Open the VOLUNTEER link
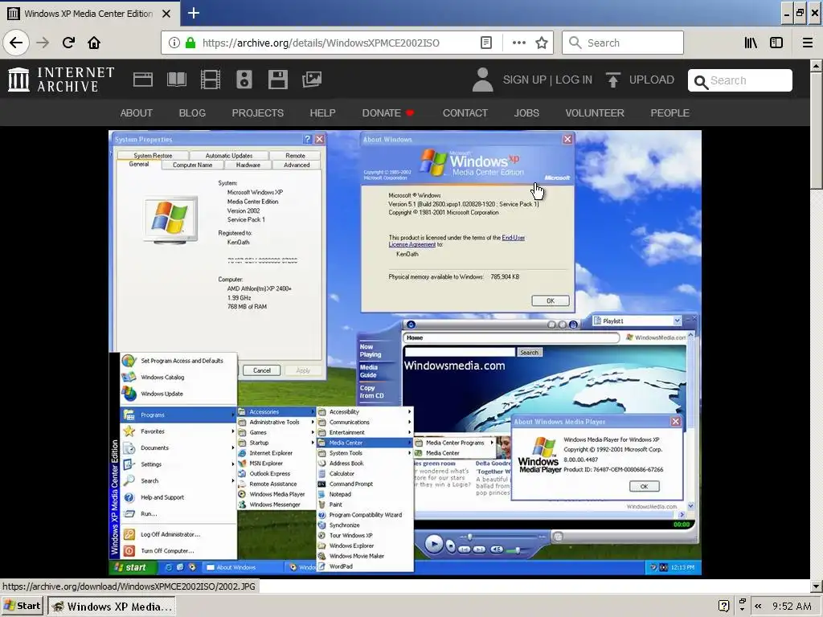The image size is (823, 617). click(595, 112)
